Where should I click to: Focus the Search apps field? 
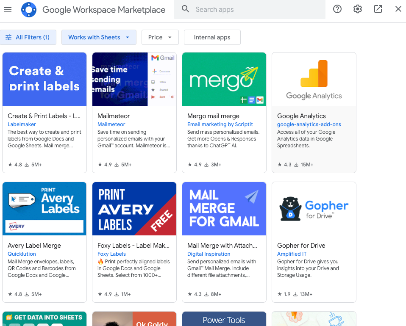[x=250, y=10]
